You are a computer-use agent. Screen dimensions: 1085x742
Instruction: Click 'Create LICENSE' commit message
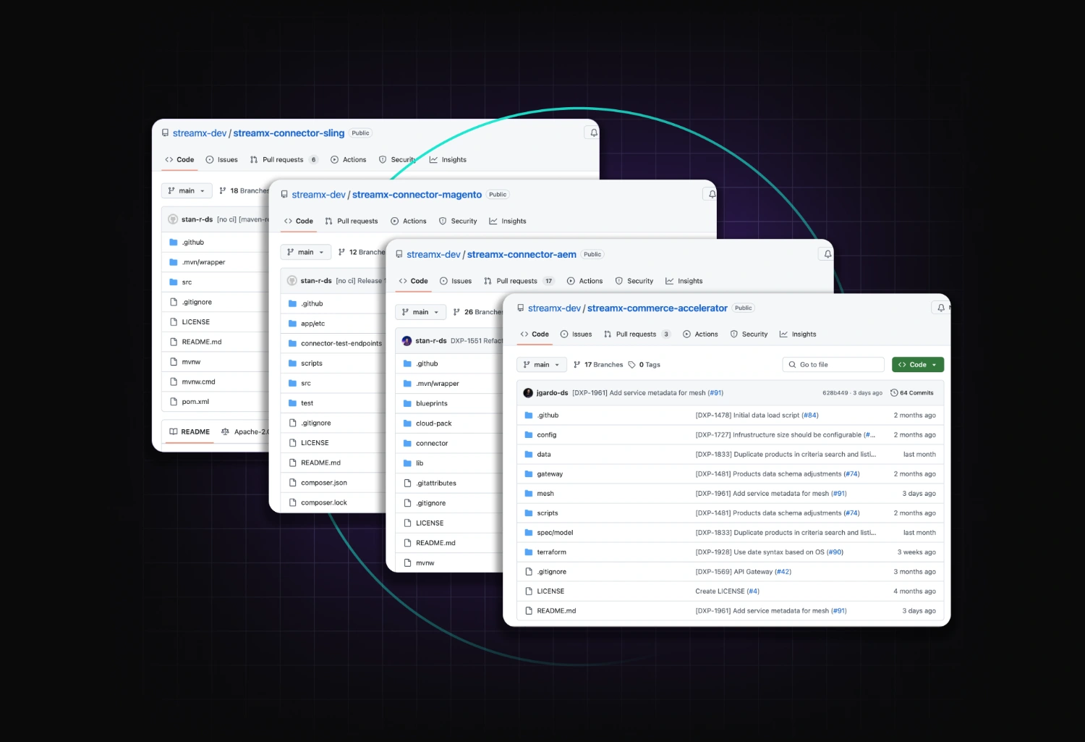click(720, 591)
